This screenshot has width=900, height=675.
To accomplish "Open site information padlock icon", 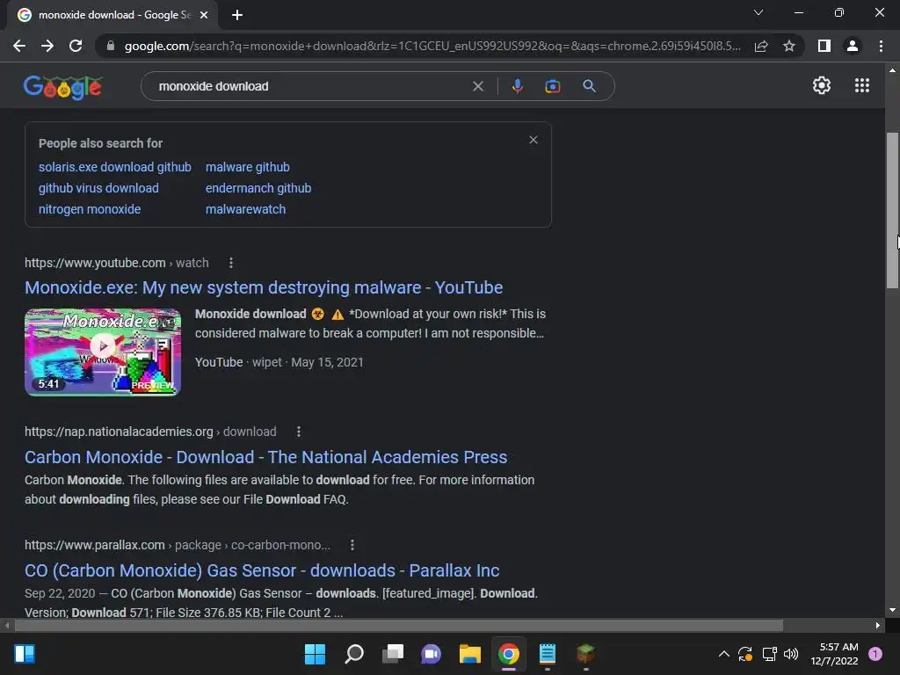I will 110,46.
